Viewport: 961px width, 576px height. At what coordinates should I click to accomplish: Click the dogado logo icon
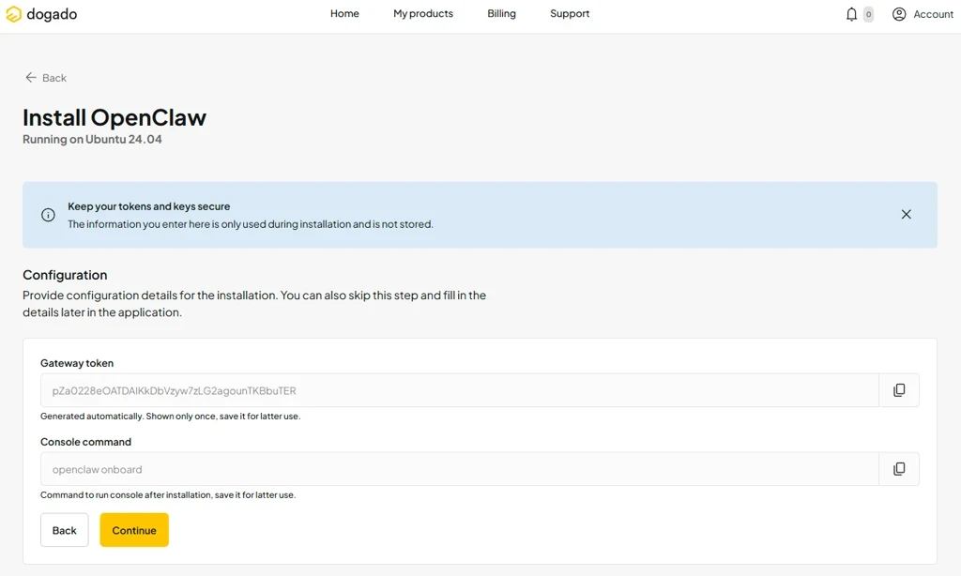pyautogui.click(x=13, y=14)
